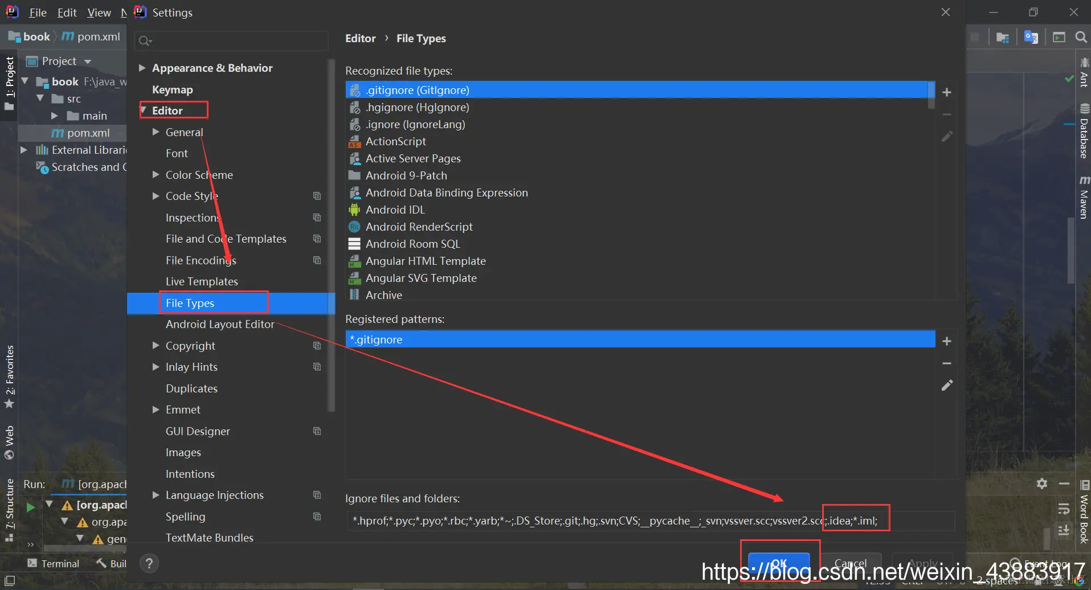Open the Structure tool window sidebar tab
This screenshot has width=1091, height=590.
[x=9, y=510]
